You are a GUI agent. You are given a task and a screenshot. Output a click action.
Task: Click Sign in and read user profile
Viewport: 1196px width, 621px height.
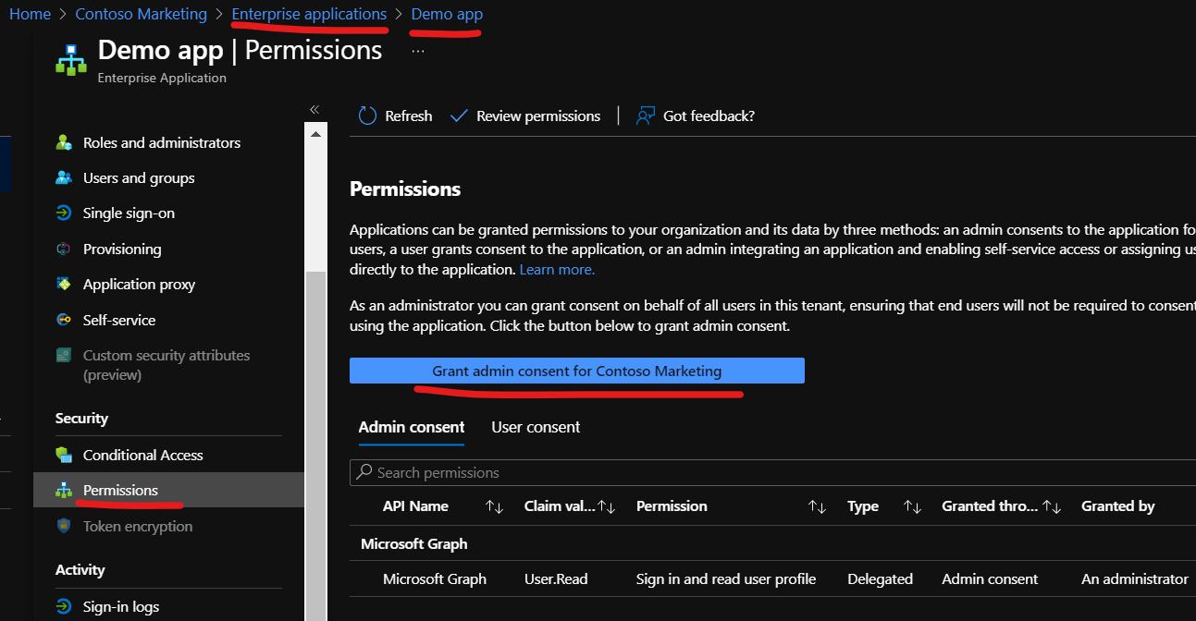click(x=726, y=578)
